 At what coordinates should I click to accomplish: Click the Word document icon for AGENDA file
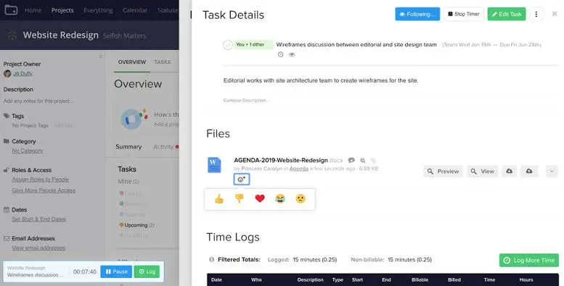214,164
